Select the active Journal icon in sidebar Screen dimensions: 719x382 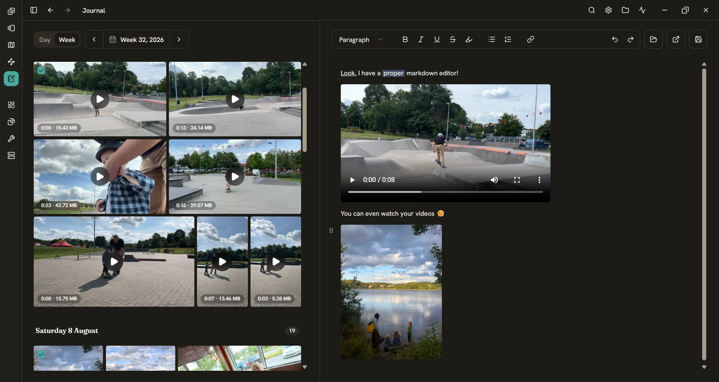[11, 79]
